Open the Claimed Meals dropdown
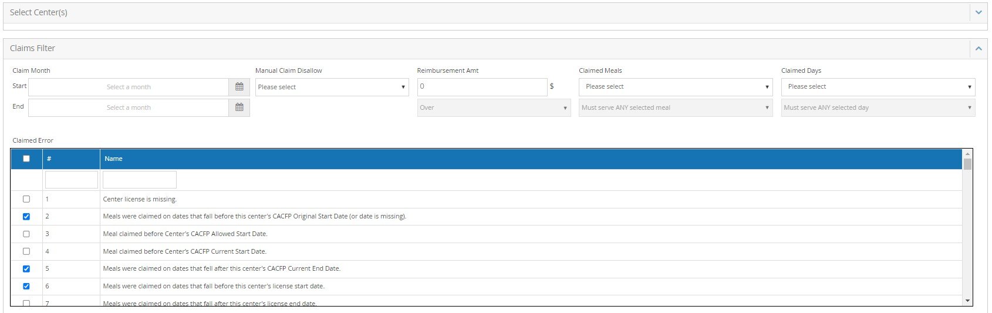The image size is (992, 313). click(675, 87)
